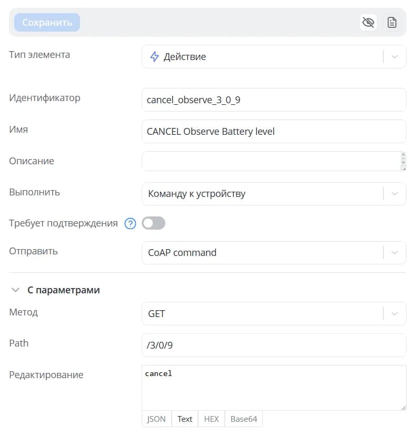Click the Имя field with CANCEL Observe
Viewport: 416px width, 435px height.
(x=274, y=132)
